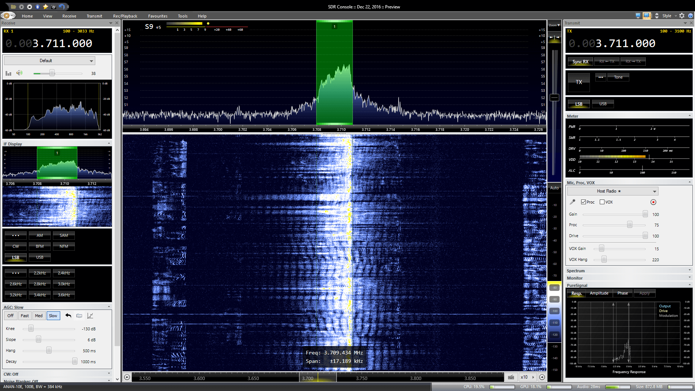Click the speaker icon in Receive panel

[19, 73]
